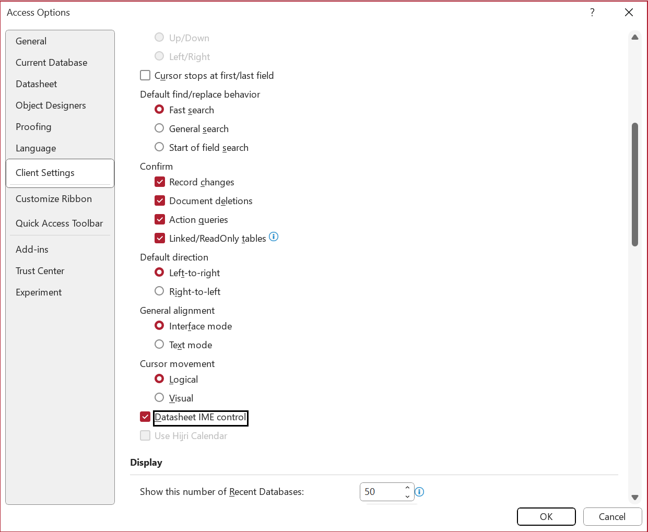Click the Display section heading
The image size is (648, 532).
tap(146, 463)
